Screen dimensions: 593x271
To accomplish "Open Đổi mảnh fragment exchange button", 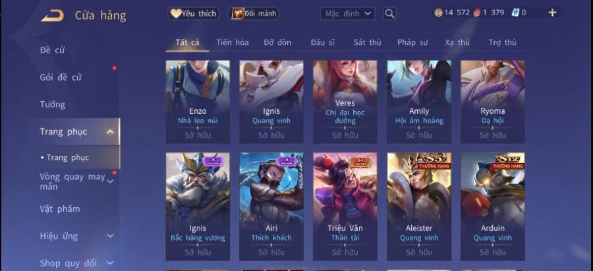I will 254,14.
